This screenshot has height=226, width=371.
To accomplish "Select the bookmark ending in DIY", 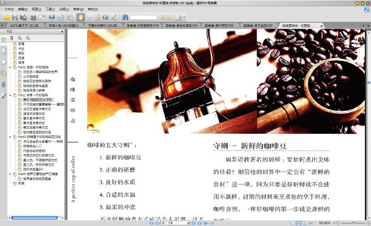I will [x=33, y=170].
